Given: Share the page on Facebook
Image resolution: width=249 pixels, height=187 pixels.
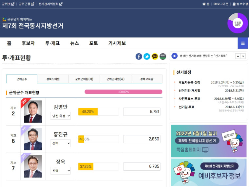Looking at the screenshot, I should coord(139,57).
